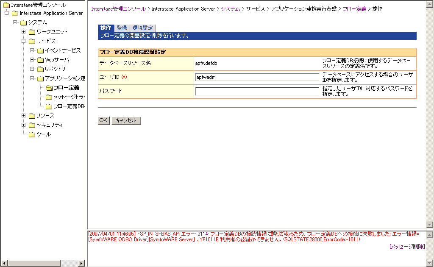Click the red error message text
This screenshot has height=267, width=434.
(x=253, y=237)
